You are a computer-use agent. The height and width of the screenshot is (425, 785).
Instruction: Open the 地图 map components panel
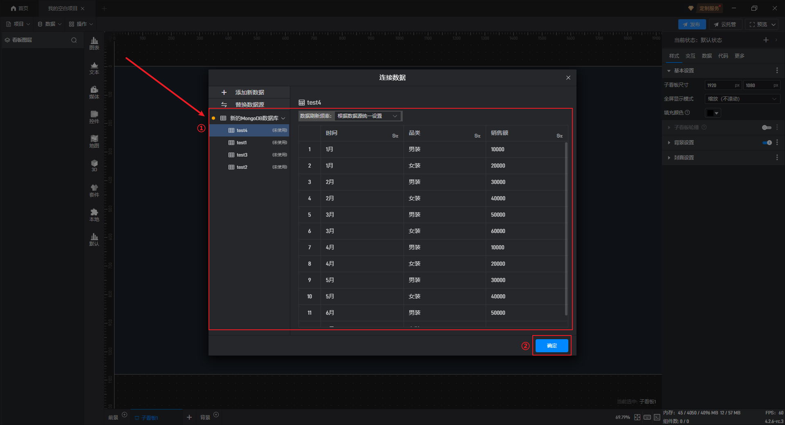click(x=94, y=141)
